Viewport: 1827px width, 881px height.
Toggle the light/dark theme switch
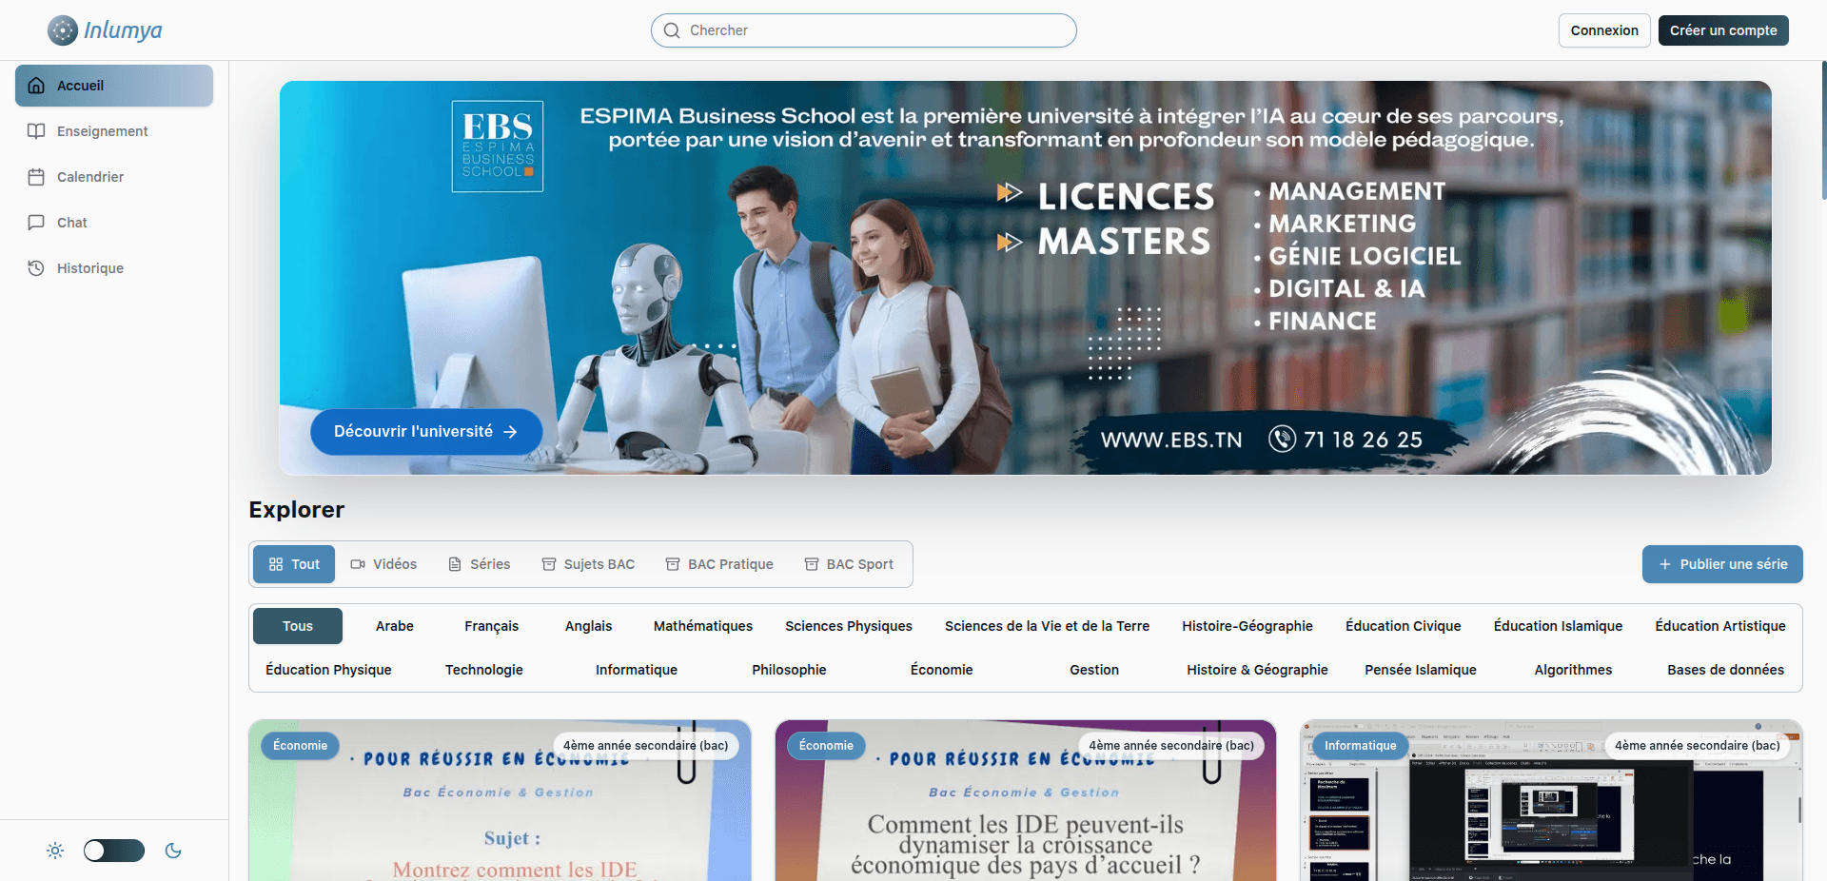tap(114, 851)
